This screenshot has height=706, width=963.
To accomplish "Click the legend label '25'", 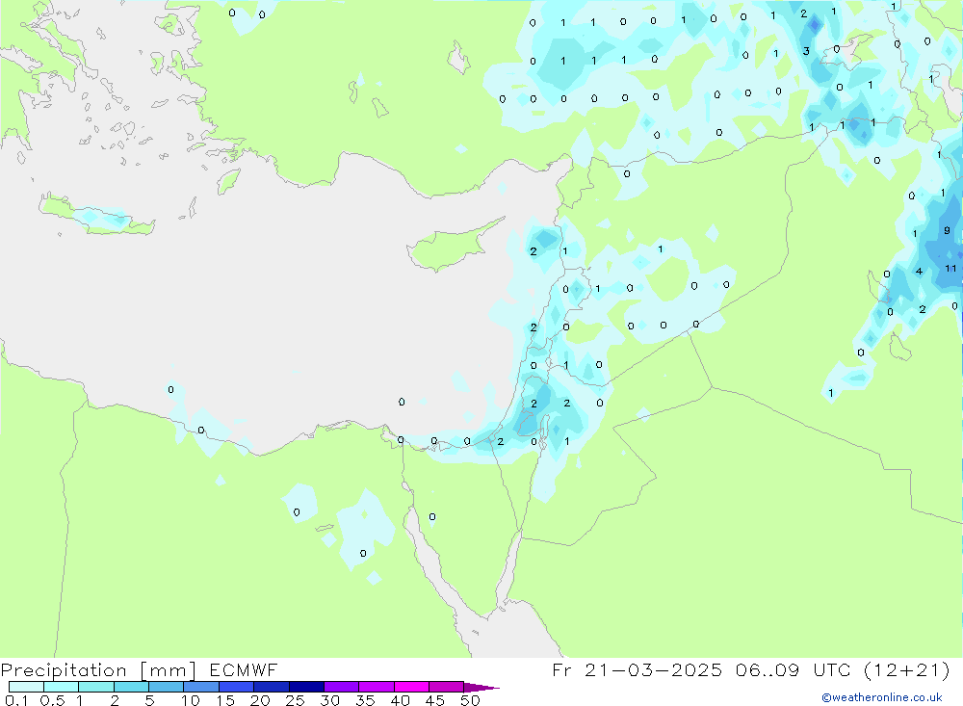I will pos(295,700).
